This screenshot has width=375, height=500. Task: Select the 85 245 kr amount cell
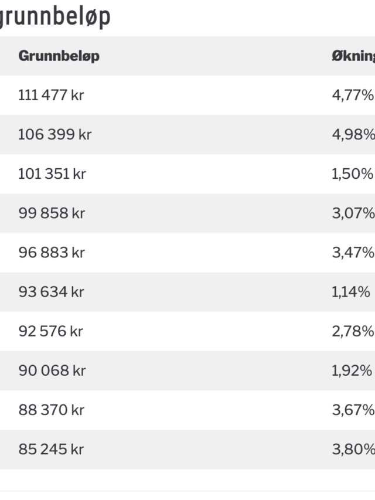51,450
